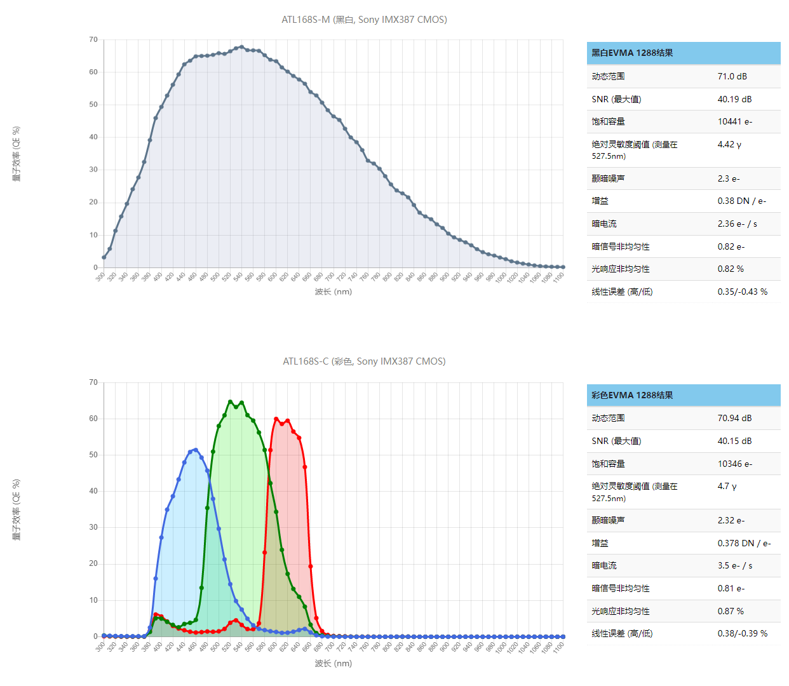This screenshot has width=789, height=686.
Task: Click the 0.38 DN / e- gain value
Action: 741,201
